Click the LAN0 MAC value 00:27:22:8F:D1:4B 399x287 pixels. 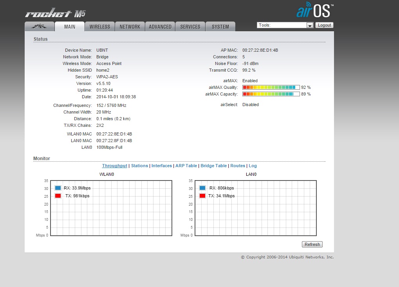click(x=114, y=141)
